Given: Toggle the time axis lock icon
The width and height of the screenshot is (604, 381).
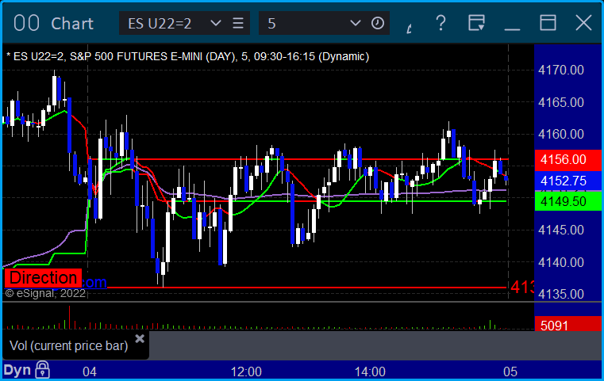Looking at the screenshot, I should tap(42, 370).
